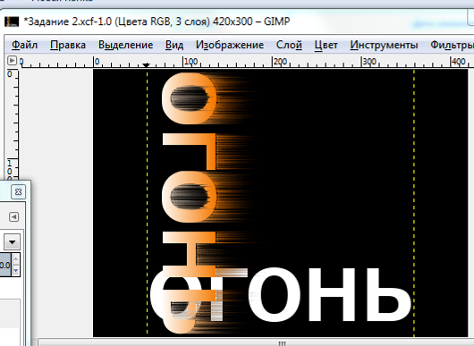This screenshot has height=346, width=474.
Task: Click the GIMP window icon in title bar
Action: (x=12, y=21)
